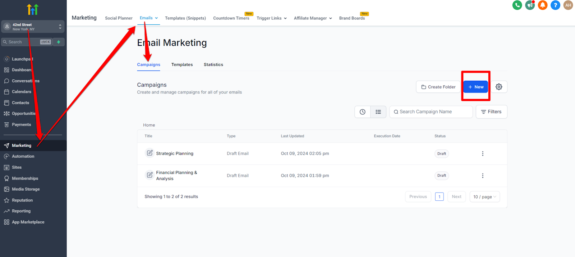Click the Create Folder button
Screen dimensions: 575x257
(438, 87)
